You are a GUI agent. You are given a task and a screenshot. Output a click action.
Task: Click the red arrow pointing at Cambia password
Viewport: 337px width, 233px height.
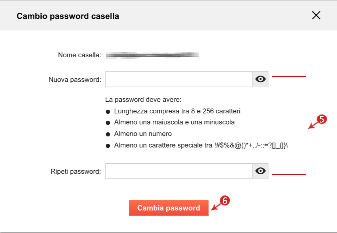216,207
